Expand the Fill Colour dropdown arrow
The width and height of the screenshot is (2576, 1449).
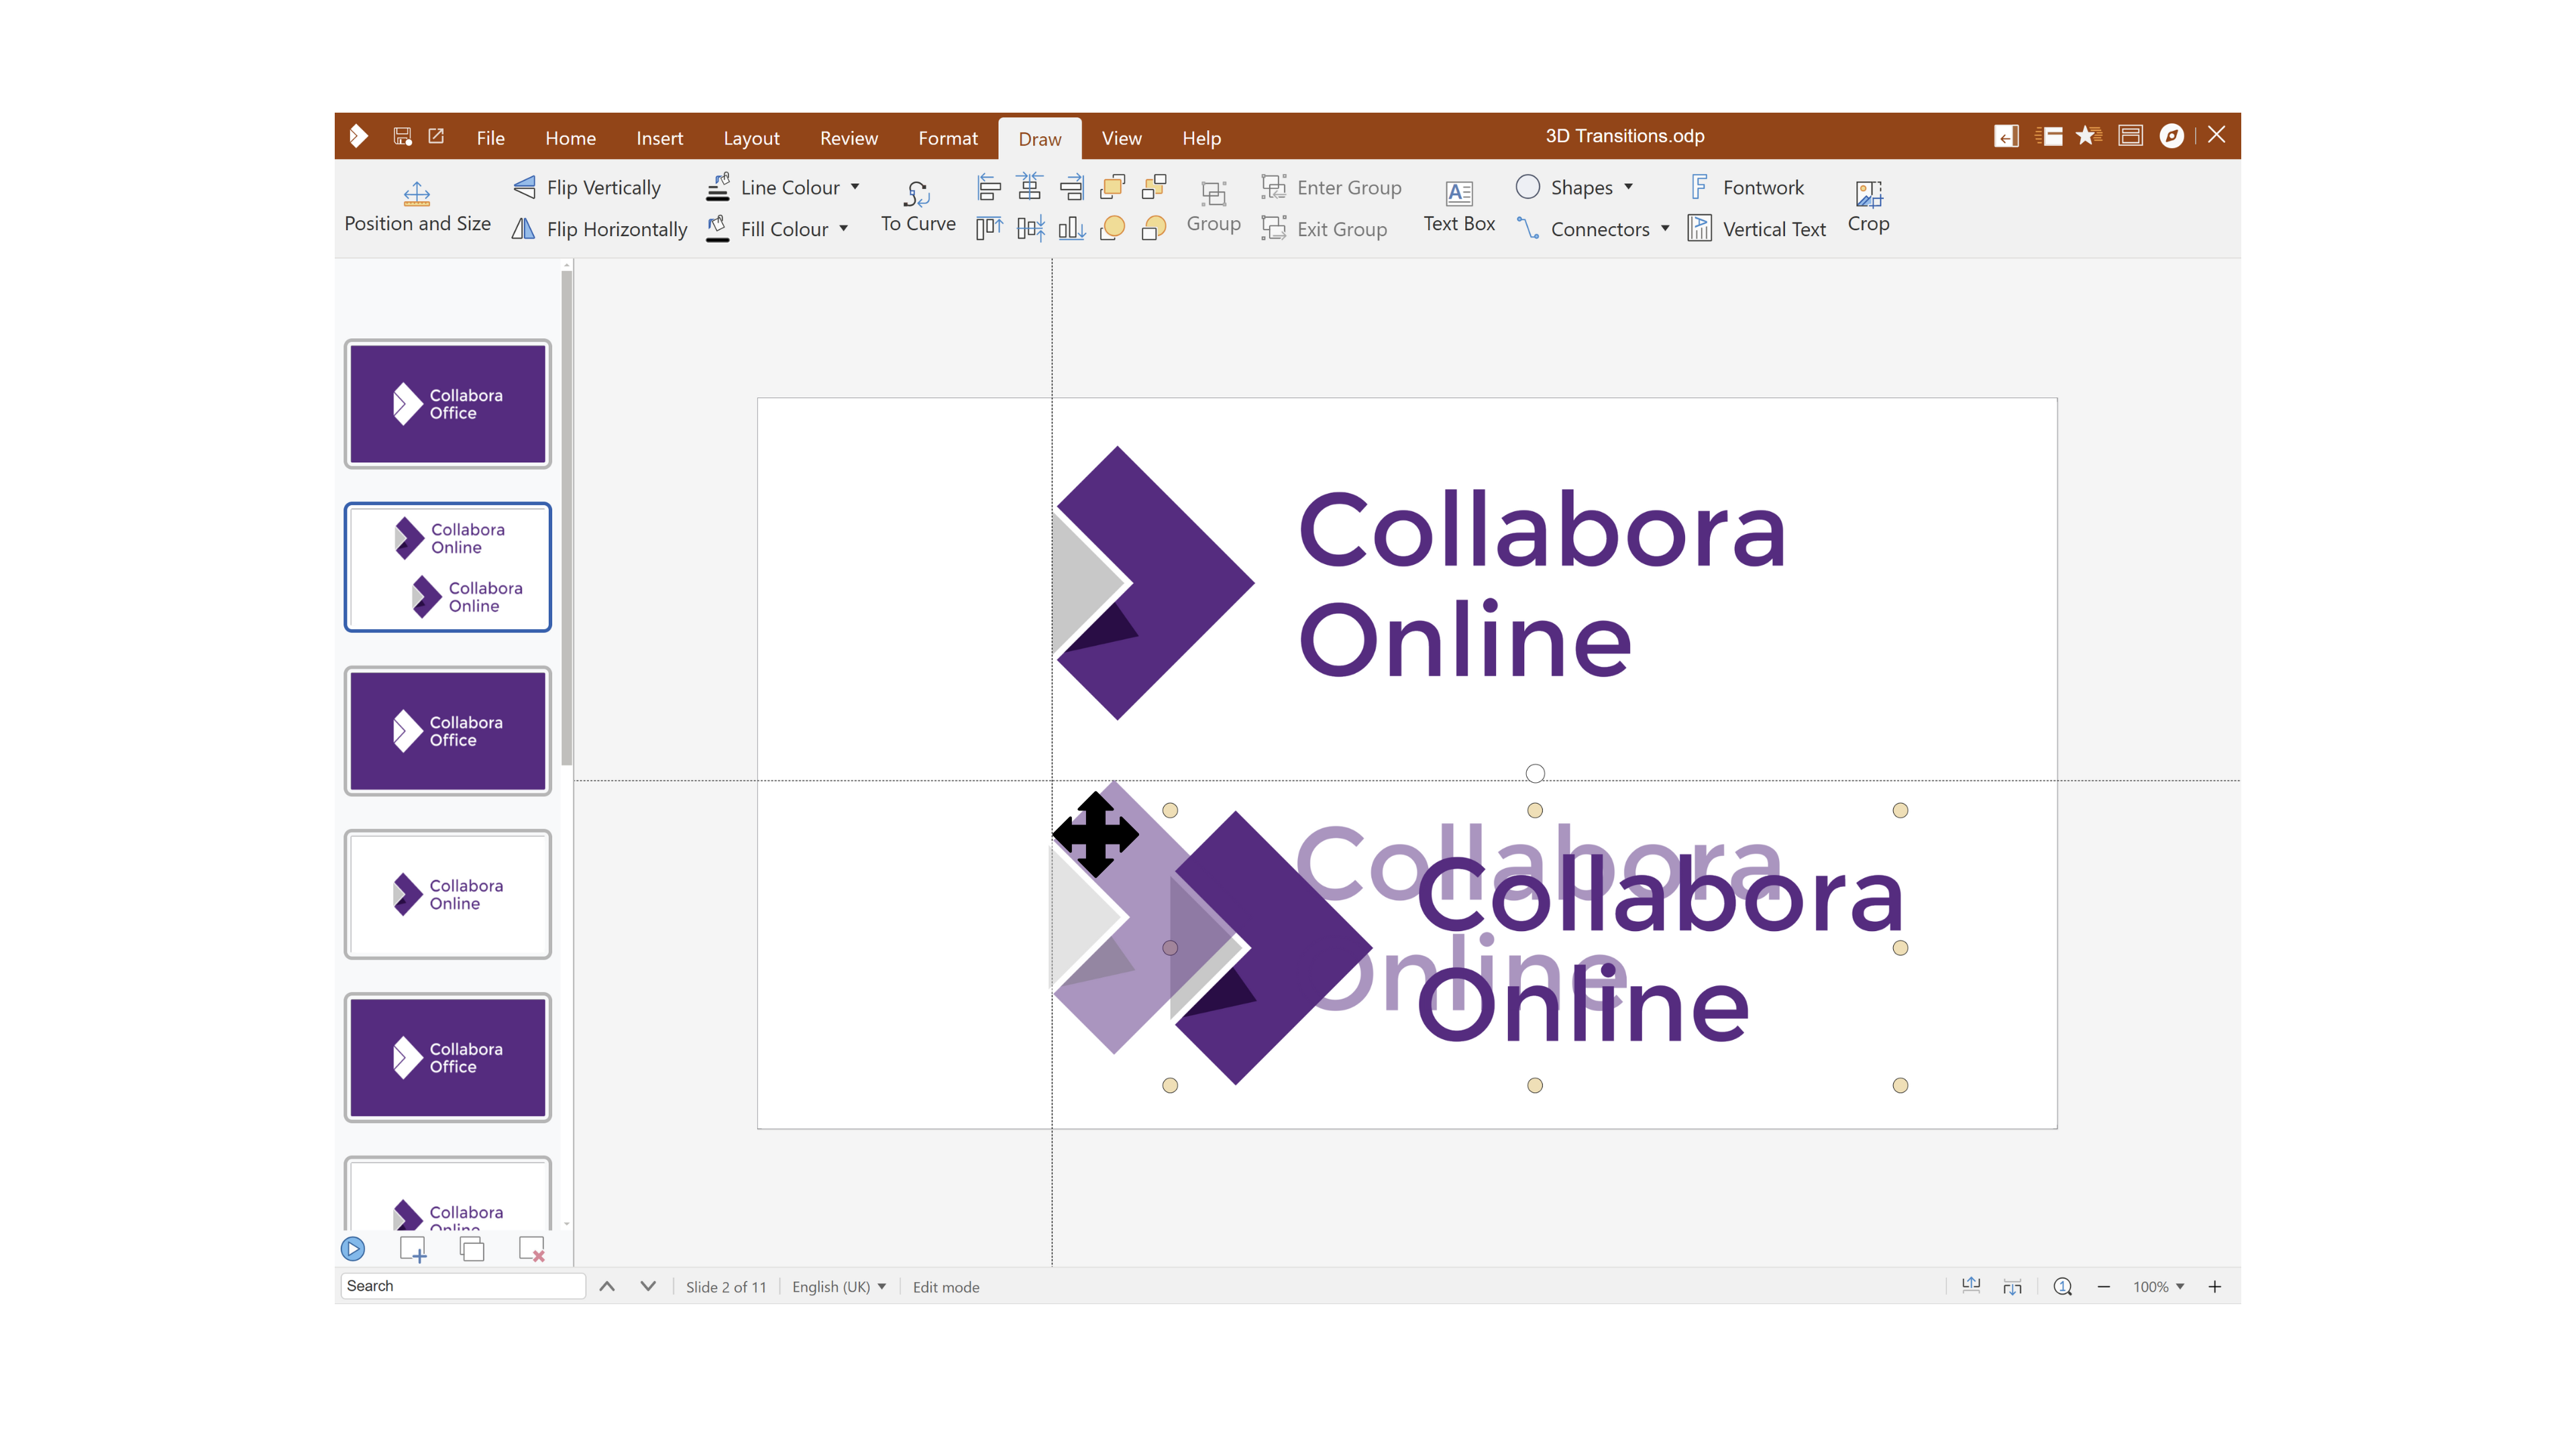tap(844, 229)
